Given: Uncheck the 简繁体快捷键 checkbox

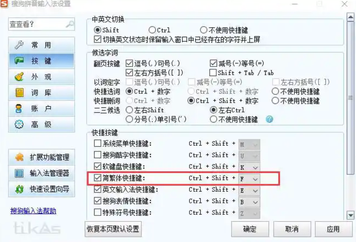Looking at the screenshot, I should [97, 178].
